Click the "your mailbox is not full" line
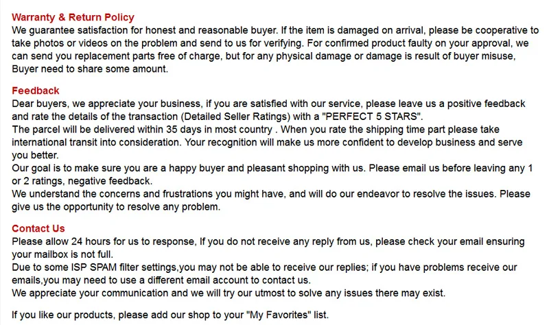The height and width of the screenshot is (325, 549). [x=62, y=254]
